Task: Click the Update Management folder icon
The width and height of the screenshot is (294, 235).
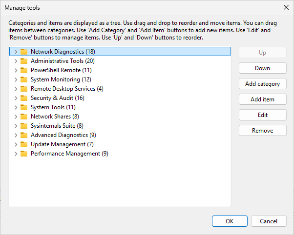Action: (23, 144)
